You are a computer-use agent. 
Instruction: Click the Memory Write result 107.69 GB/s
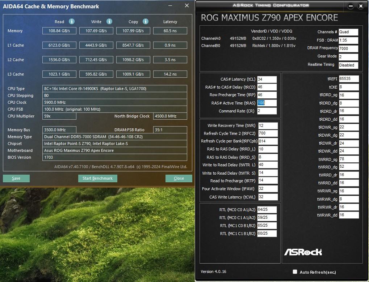96,31
